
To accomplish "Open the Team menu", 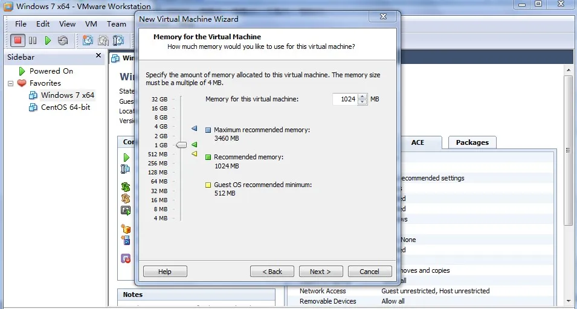I will point(116,24).
